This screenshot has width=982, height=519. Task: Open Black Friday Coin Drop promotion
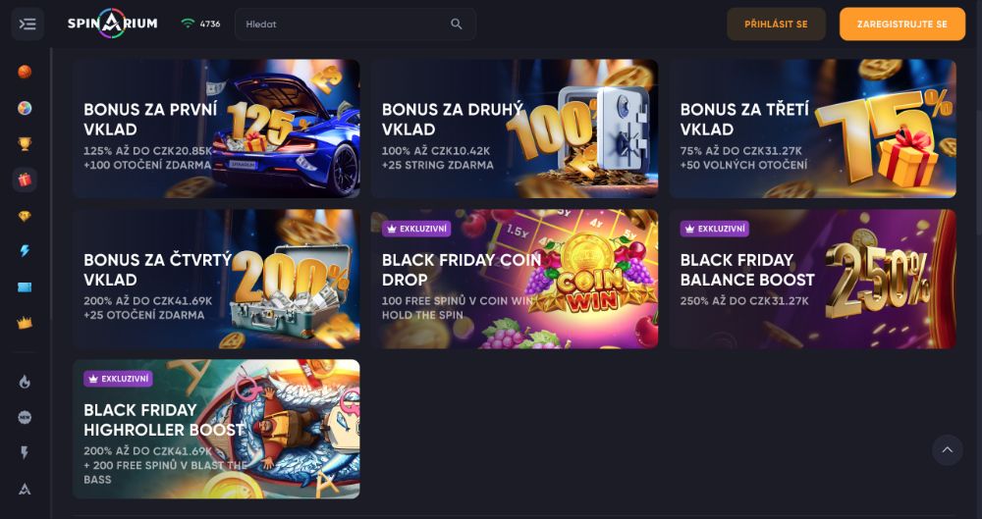[x=514, y=279]
